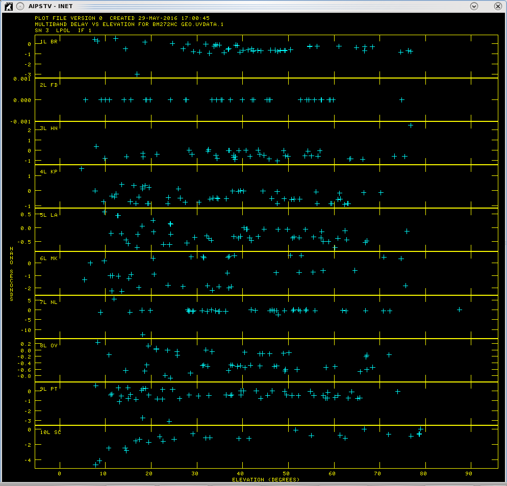Click the x-axis tick label 10
Screen dimensions: 507x486
coord(103,474)
